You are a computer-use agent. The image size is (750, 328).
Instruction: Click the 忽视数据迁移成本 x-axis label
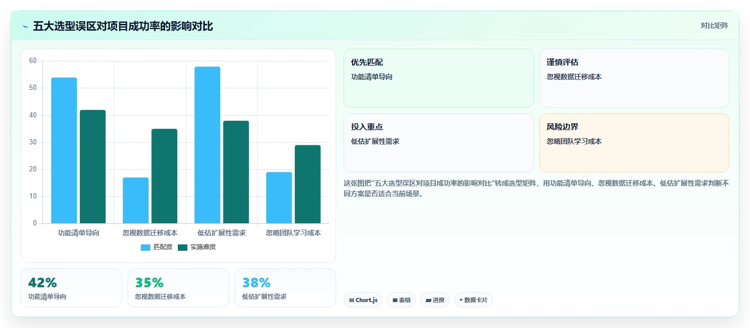point(150,233)
